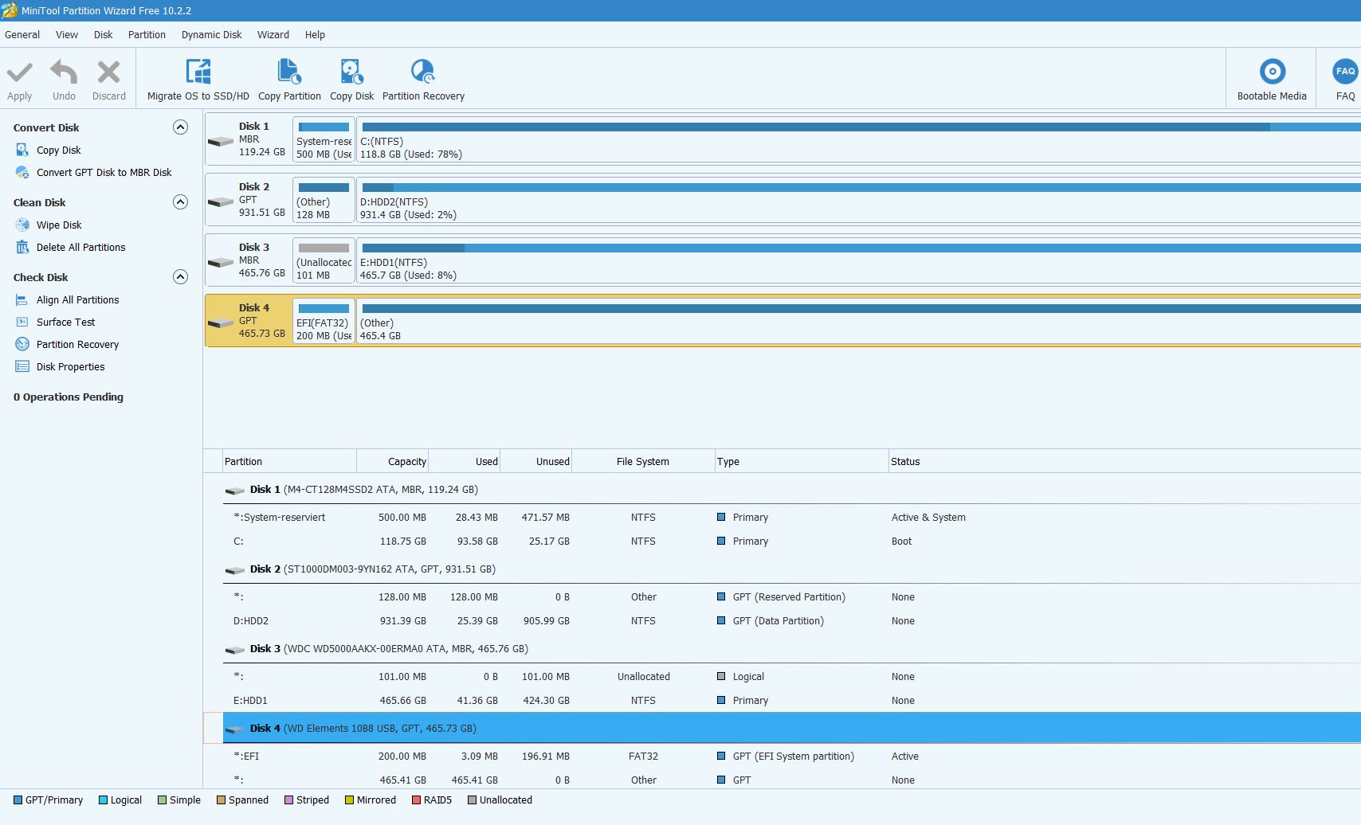Sort by Used column header

(465, 462)
